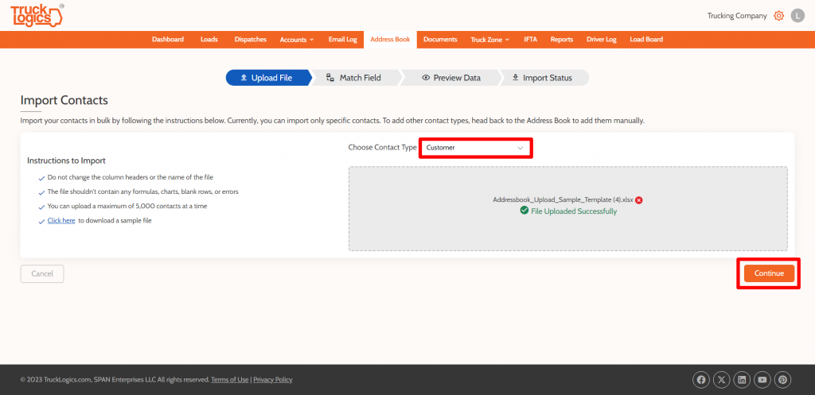This screenshot has width=815, height=395.
Task: Open the Choose Contact Type dropdown
Action: click(475, 148)
